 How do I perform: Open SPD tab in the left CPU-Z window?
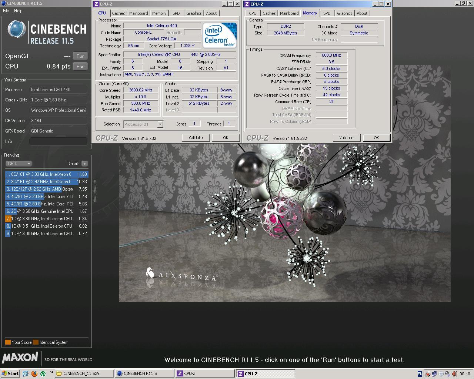(176, 13)
